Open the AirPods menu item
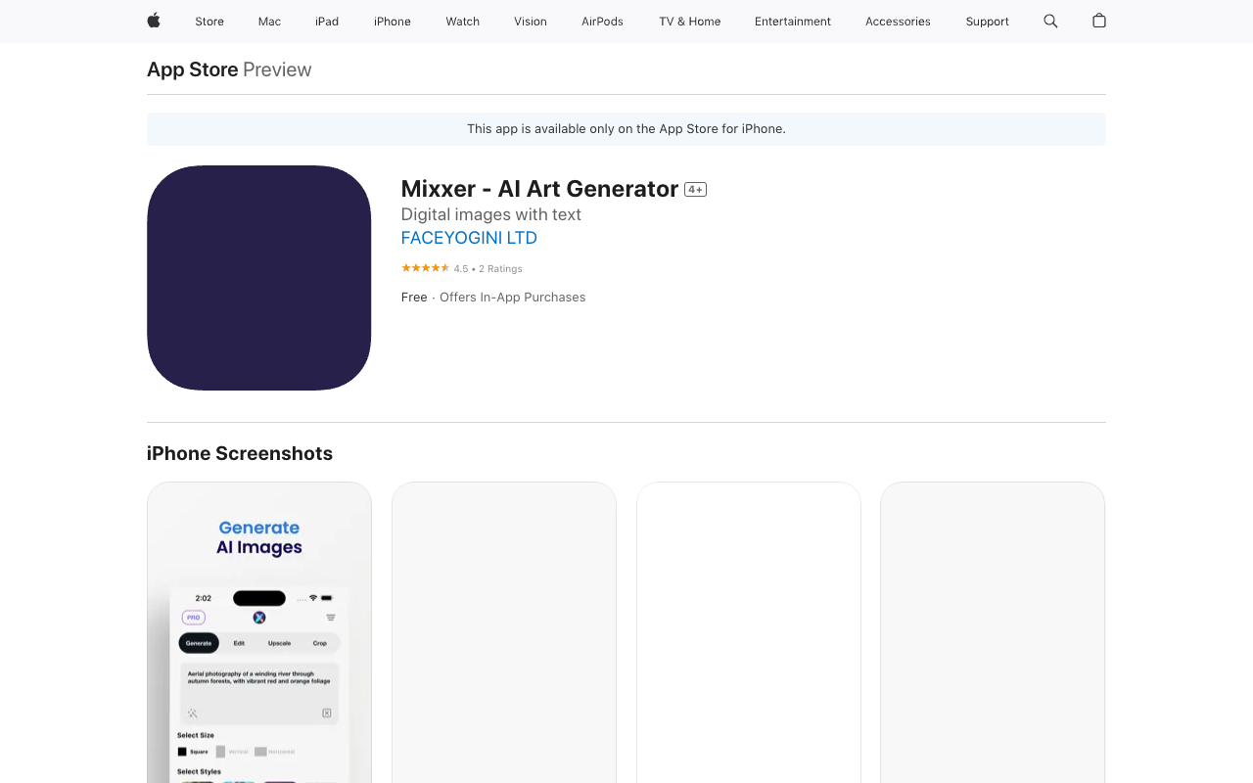 tap(602, 22)
